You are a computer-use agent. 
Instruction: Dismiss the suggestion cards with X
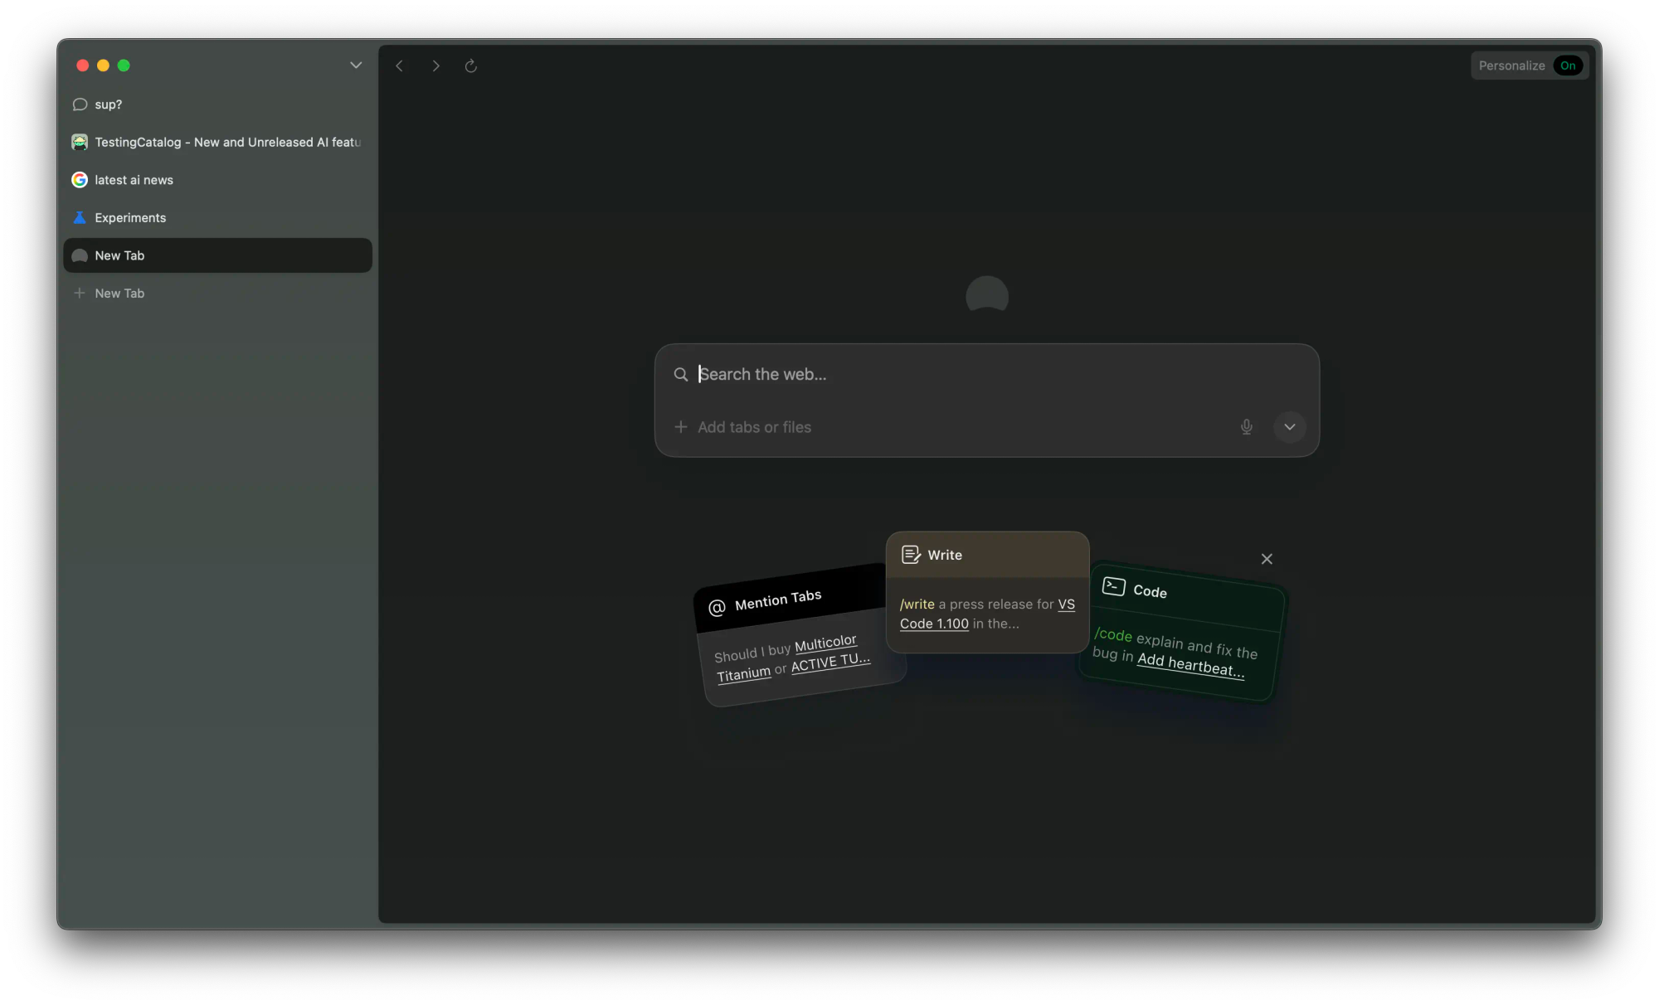(1266, 559)
